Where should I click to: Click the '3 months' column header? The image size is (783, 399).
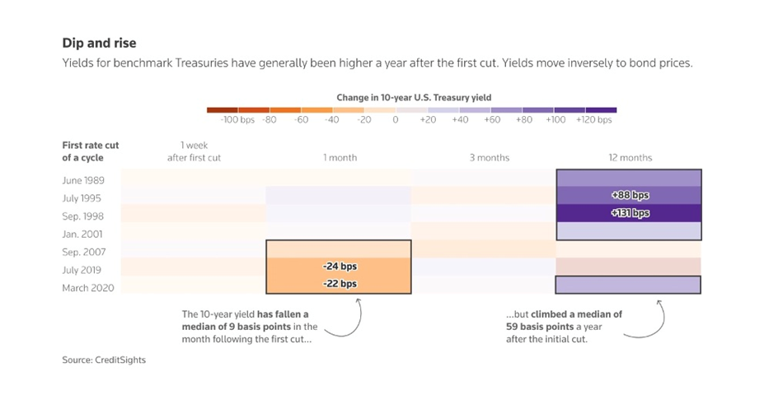click(490, 158)
